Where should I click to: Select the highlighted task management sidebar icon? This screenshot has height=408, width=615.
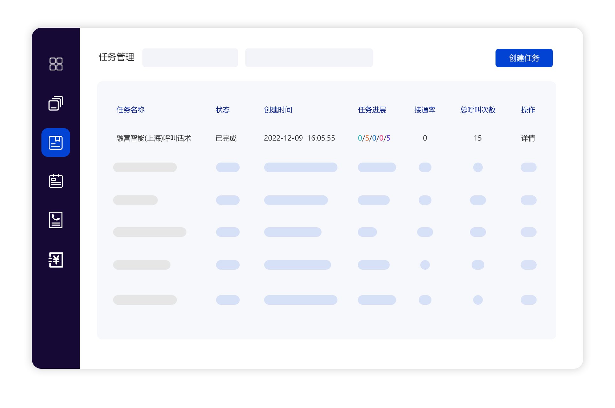click(56, 142)
